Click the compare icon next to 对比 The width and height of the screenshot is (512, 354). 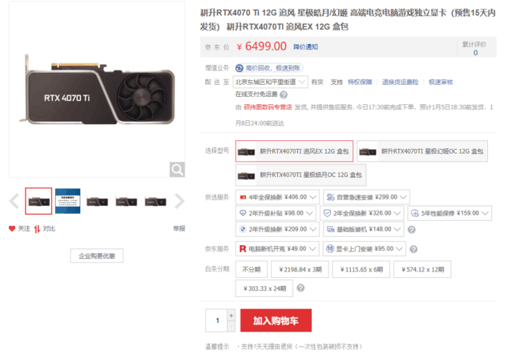(37, 229)
